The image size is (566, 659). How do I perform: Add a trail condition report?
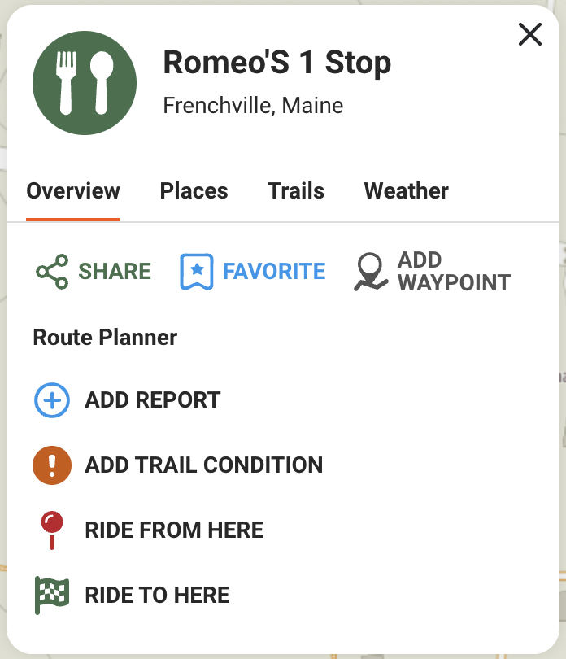[202, 465]
